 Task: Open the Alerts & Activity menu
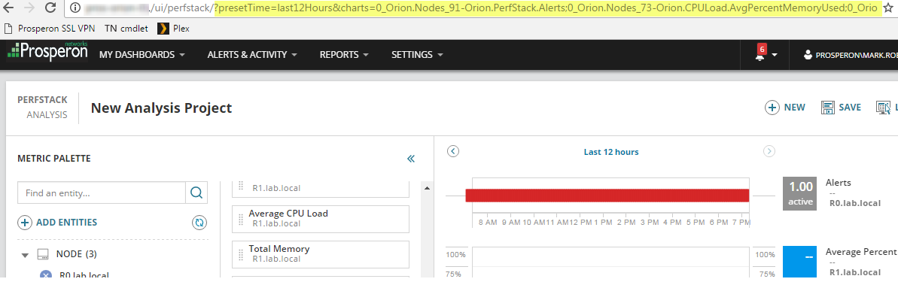252,55
